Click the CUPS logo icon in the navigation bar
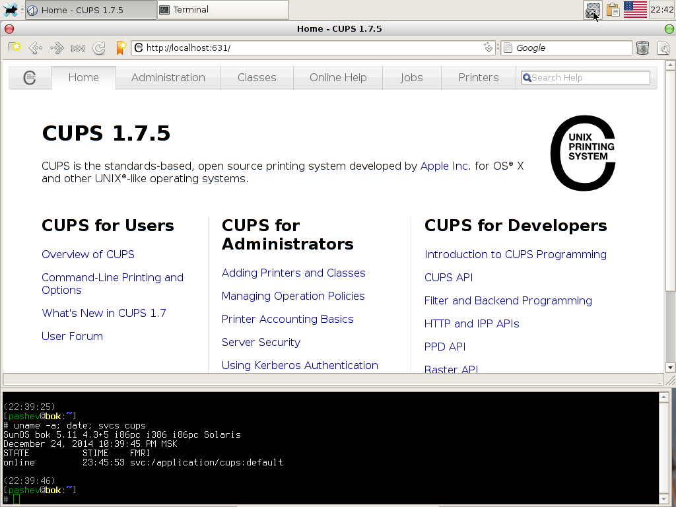The width and height of the screenshot is (676, 507). [29, 78]
